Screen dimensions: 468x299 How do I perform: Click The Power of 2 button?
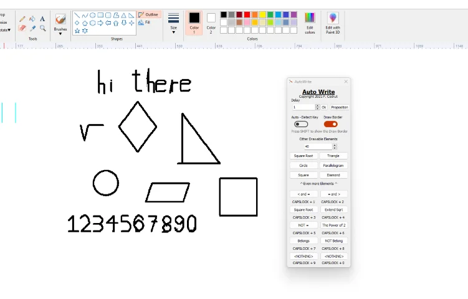[x=333, y=225]
